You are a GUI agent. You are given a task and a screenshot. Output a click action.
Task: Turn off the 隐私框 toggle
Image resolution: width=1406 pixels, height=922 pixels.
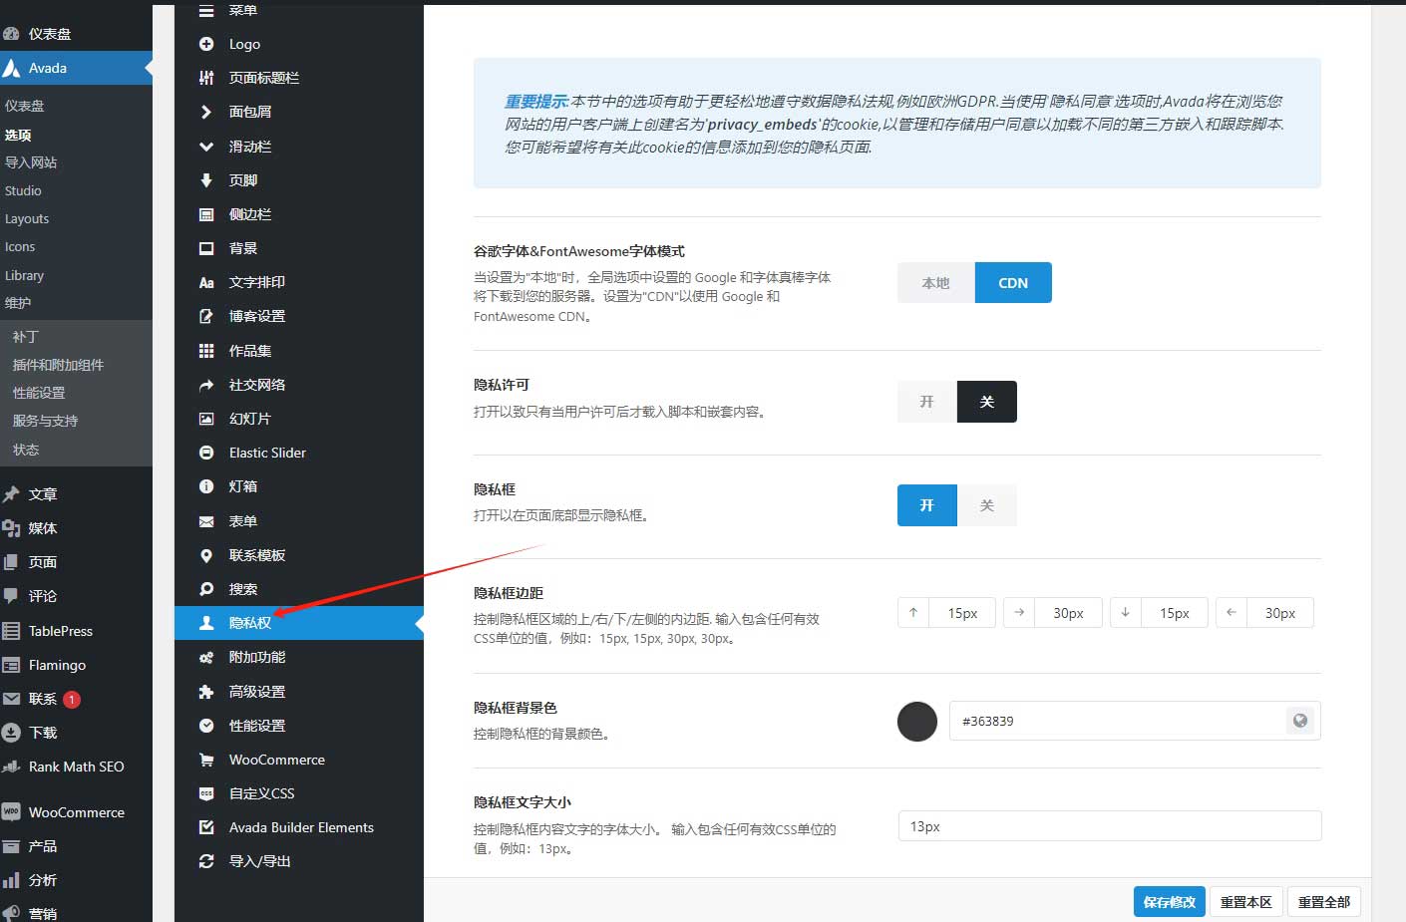987,505
